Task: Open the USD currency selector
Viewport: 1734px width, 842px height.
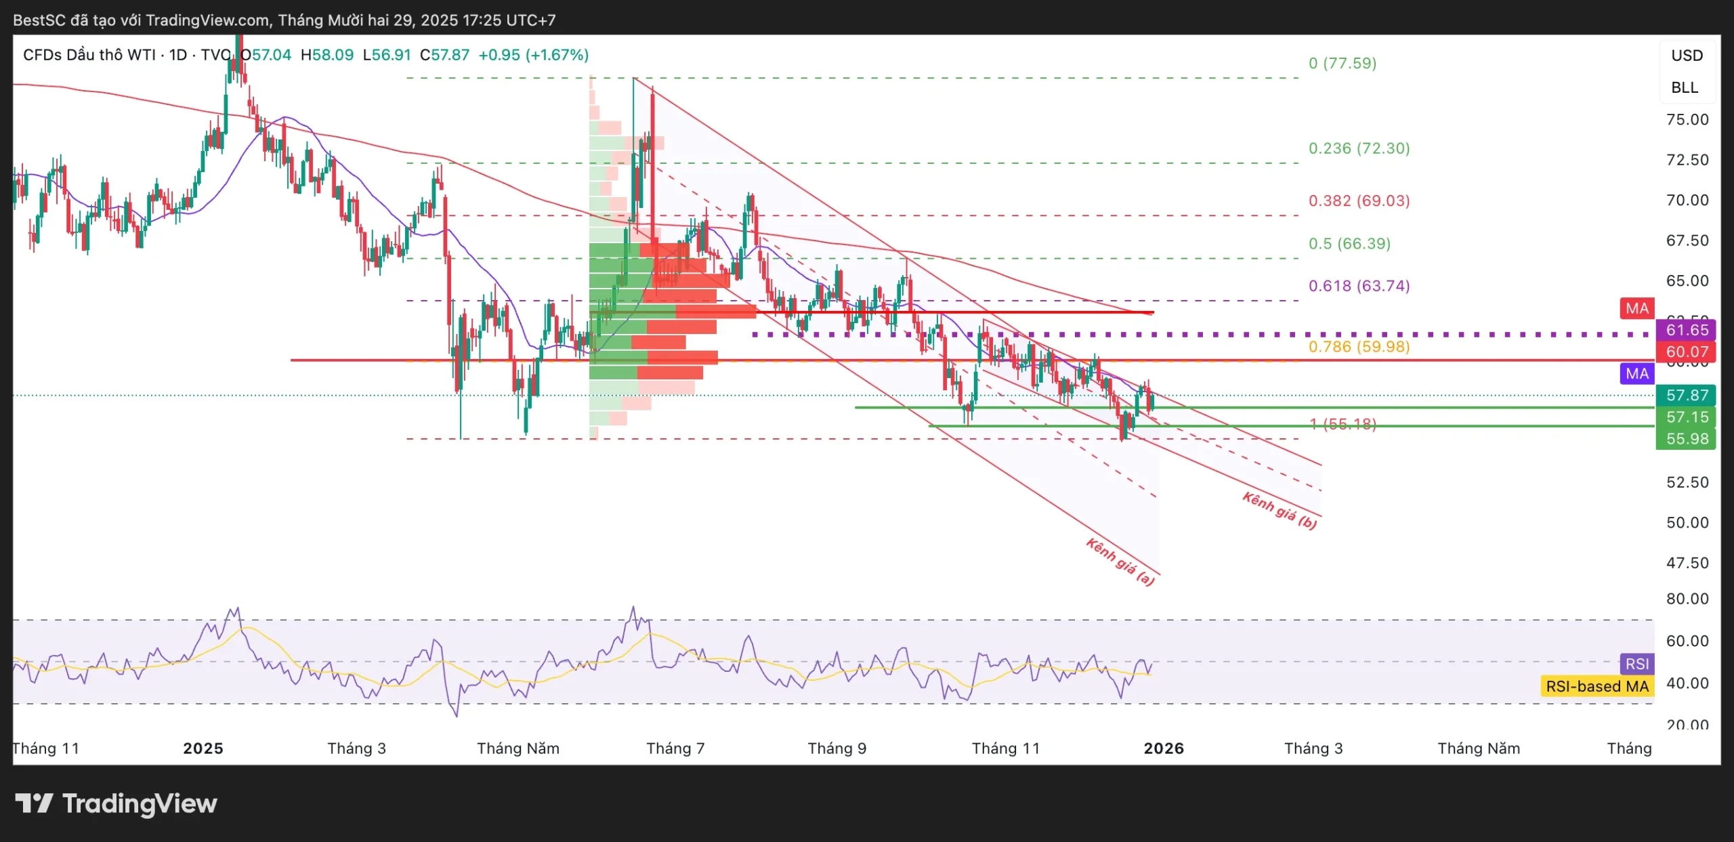Action: coord(1686,56)
